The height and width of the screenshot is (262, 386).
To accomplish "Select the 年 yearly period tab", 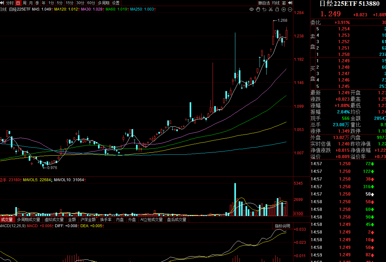I will coord(44,3).
